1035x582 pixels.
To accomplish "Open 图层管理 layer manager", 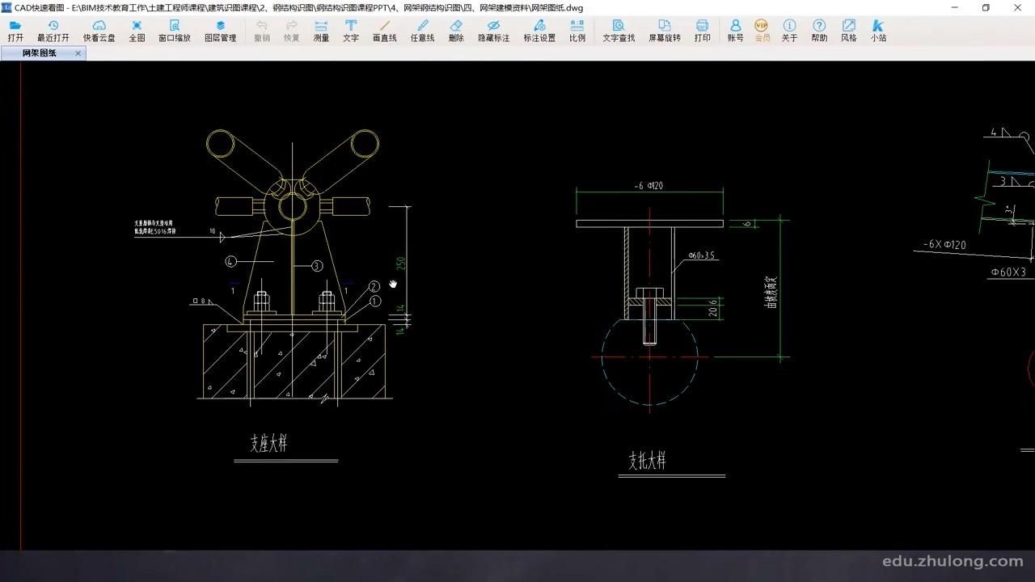I will [x=220, y=31].
